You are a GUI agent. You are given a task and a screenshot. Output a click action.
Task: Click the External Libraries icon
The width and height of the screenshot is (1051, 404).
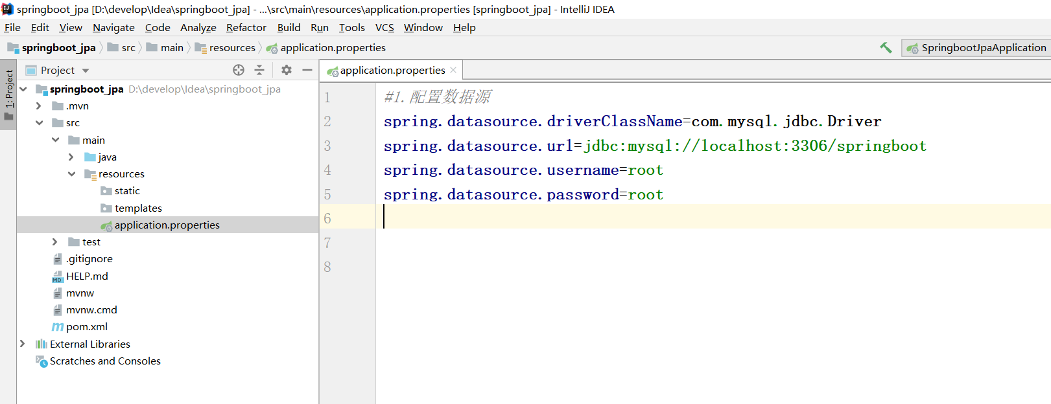[41, 344]
